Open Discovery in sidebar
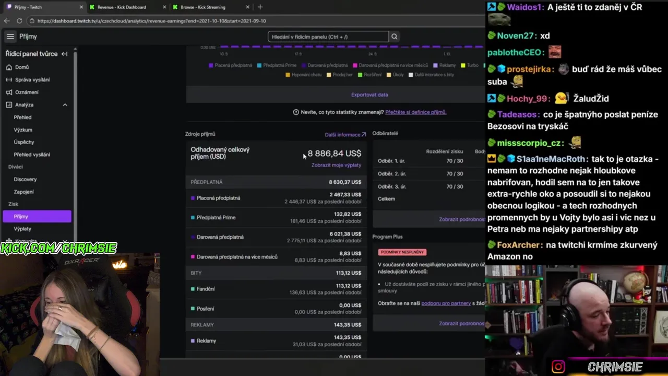668x376 pixels. (x=25, y=180)
